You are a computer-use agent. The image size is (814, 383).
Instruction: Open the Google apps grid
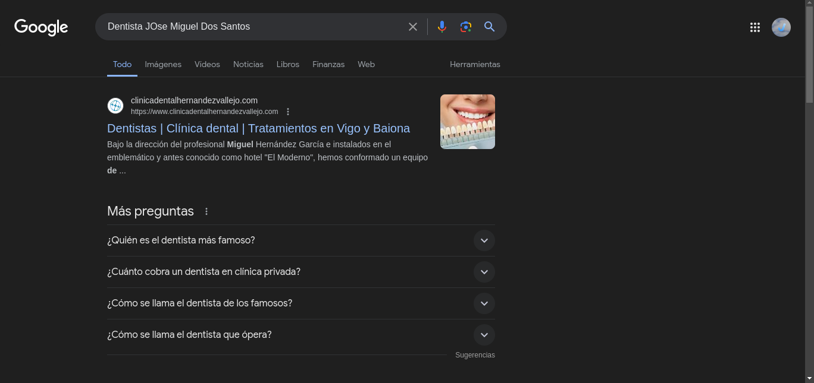pyautogui.click(x=755, y=27)
